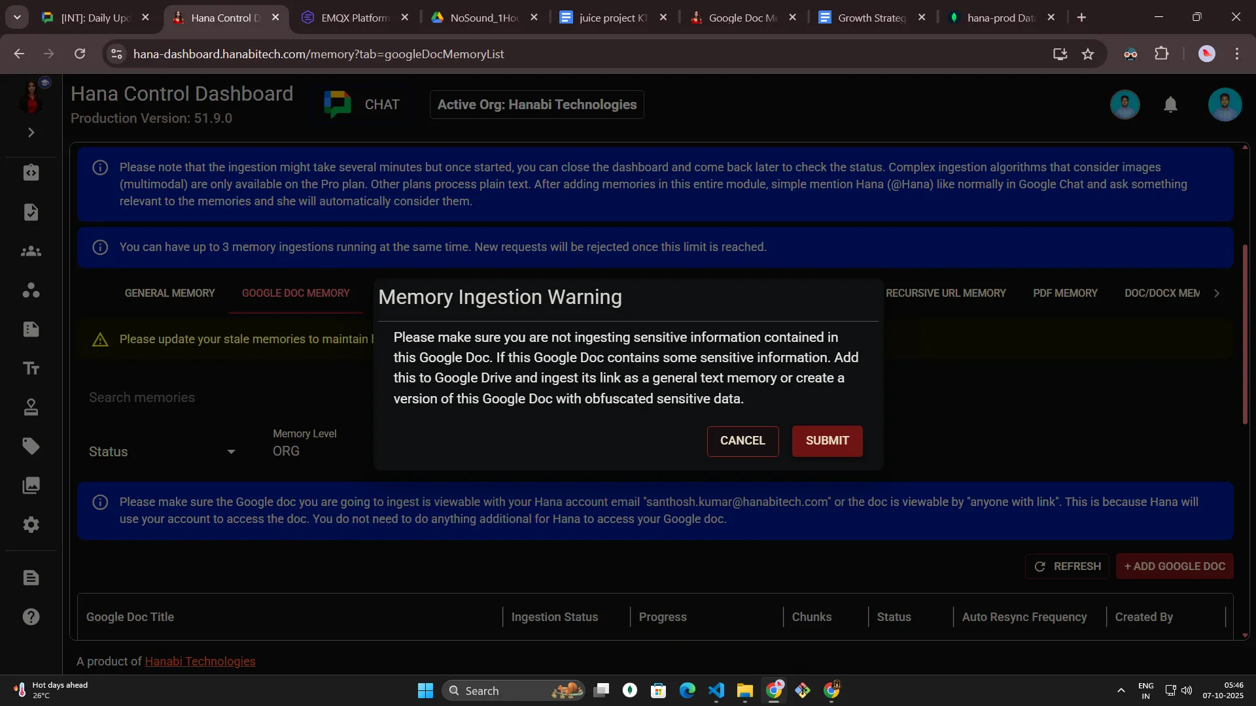This screenshot has width=1256, height=706.
Task: Open the Status dropdown filter
Action: pyautogui.click(x=162, y=452)
